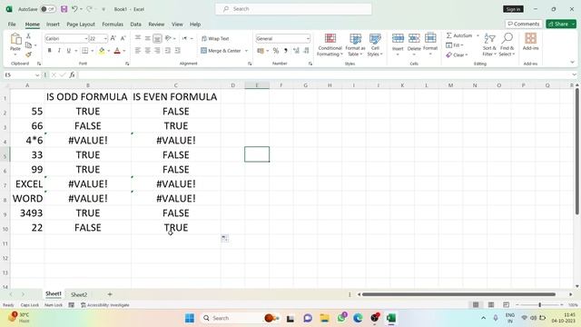This screenshot has height=327, width=581.
Task: Open the Windows Start button
Action: pyautogui.click(x=190, y=318)
